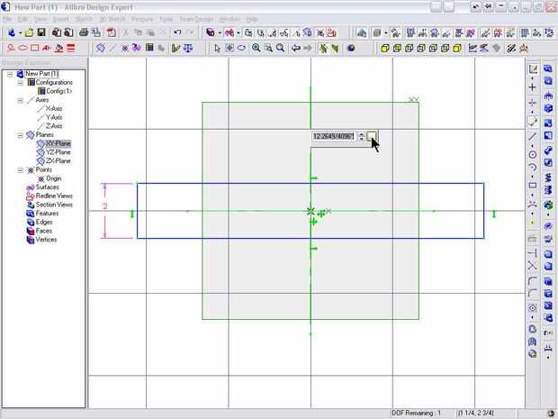The height and width of the screenshot is (419, 558).
Task: Collapse the Planes tree node
Action: tap(21, 135)
